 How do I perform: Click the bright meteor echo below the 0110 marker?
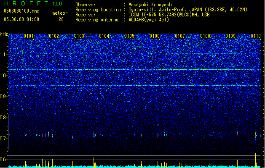coord(256,135)
